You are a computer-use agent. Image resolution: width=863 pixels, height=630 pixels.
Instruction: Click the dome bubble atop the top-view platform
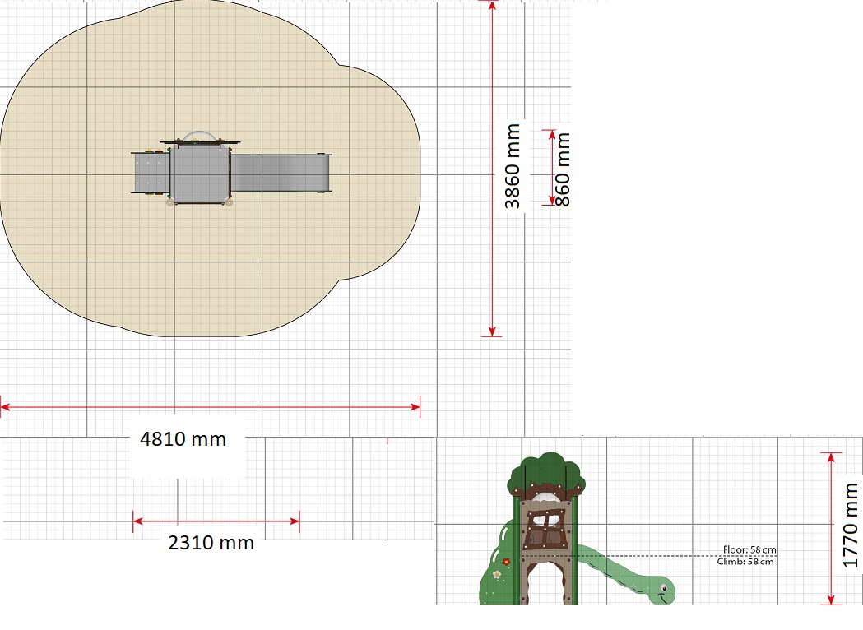(x=199, y=137)
